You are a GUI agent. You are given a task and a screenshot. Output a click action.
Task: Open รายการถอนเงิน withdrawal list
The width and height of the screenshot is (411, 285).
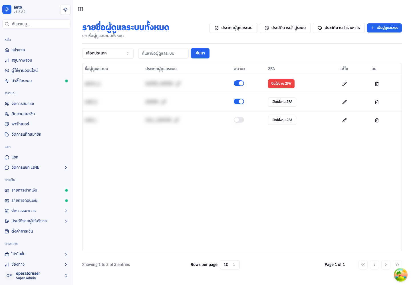[36, 201]
